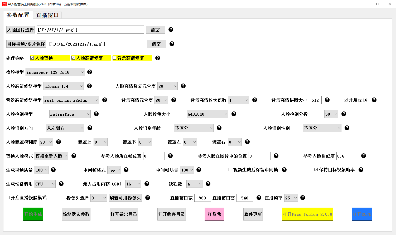This screenshot has height=235, width=396.
Task: Switch to the 直播窗口 tab
Action: [x=47, y=15]
